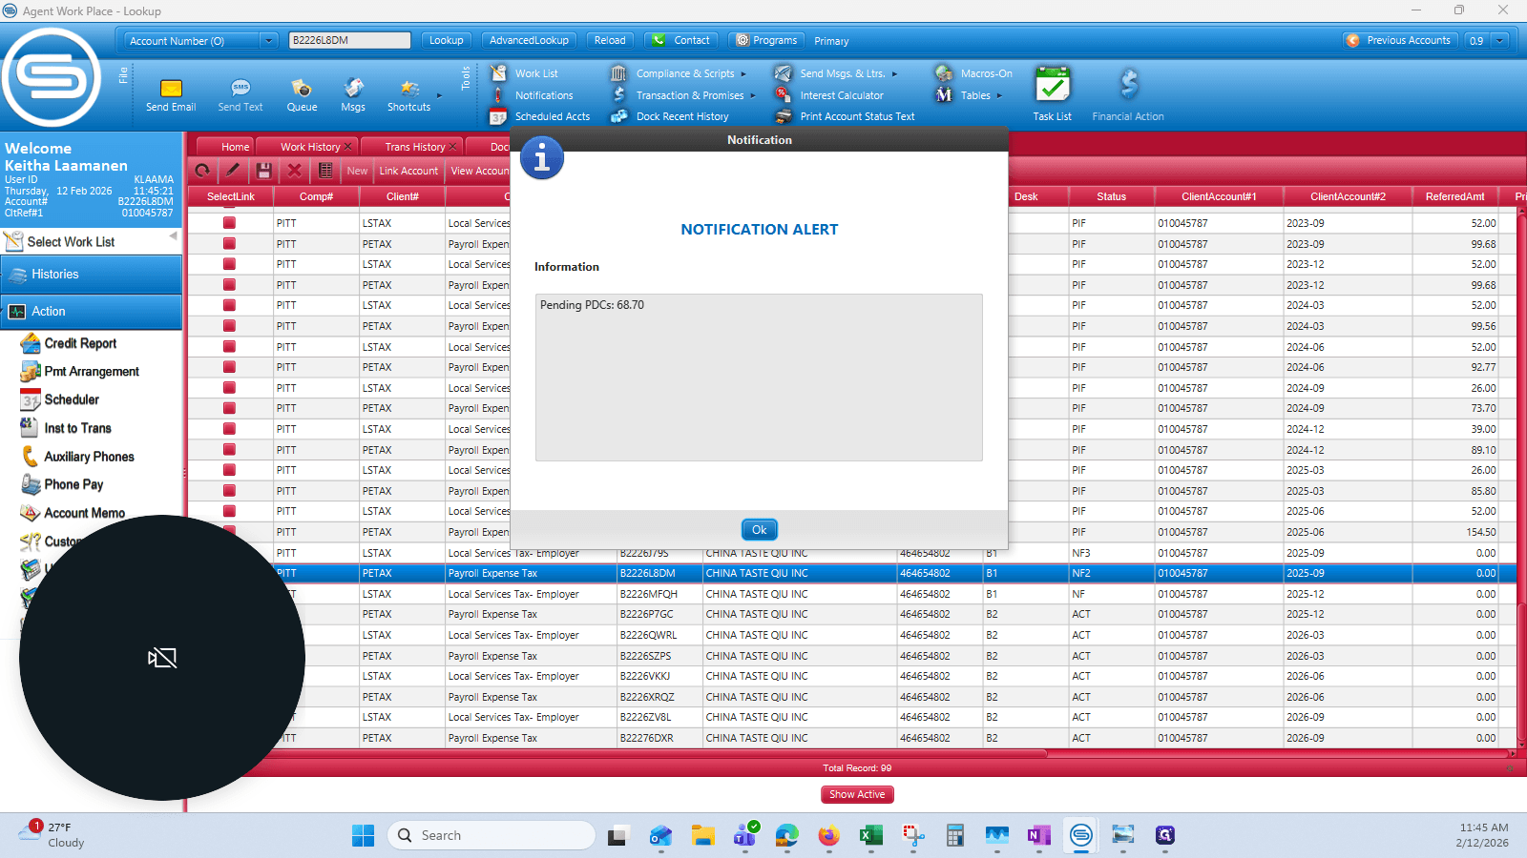This screenshot has width=1527, height=858.
Task: Click Ok in Notification dialog
Action: 760,530
